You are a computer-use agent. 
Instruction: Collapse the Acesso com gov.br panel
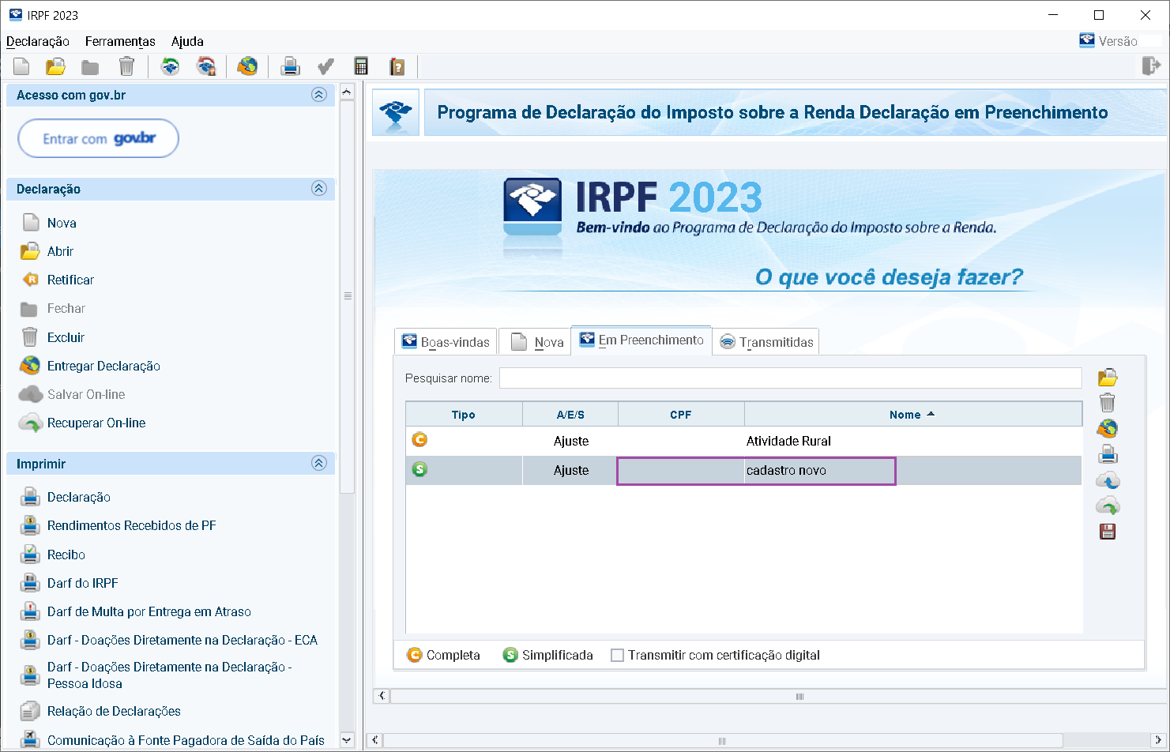(x=319, y=95)
